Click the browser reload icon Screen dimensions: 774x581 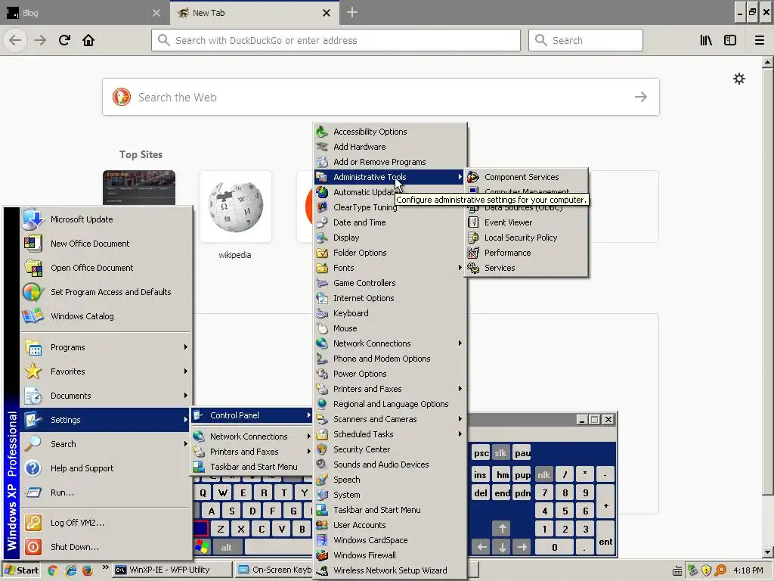tap(64, 40)
